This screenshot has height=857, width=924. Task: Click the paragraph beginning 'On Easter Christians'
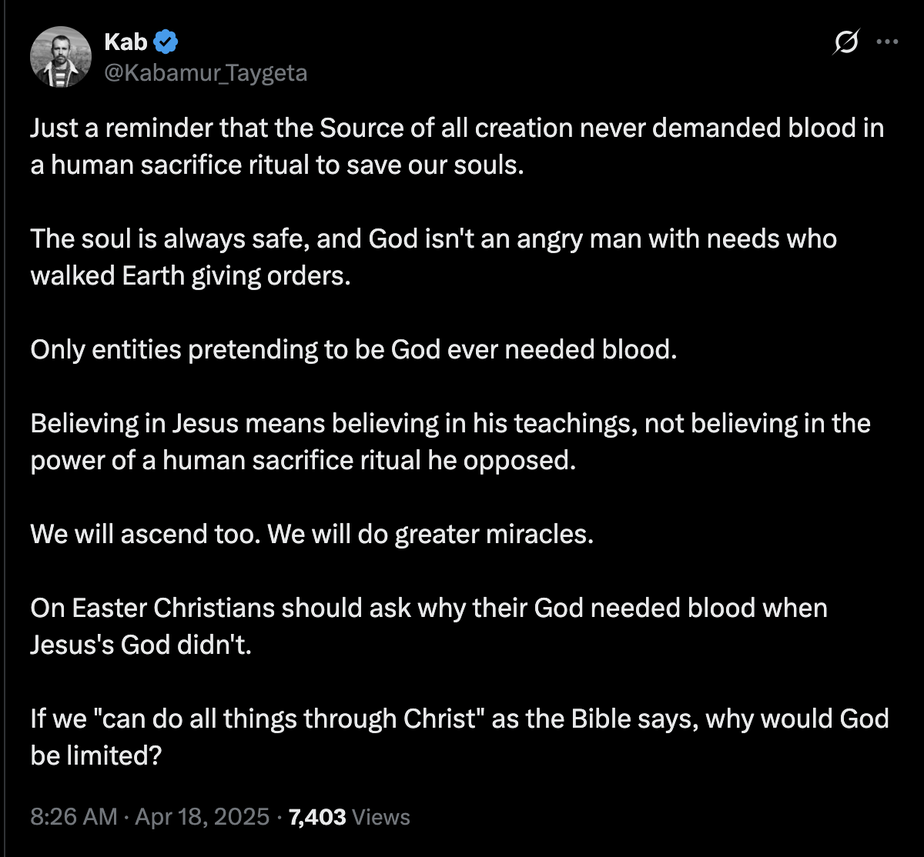click(x=429, y=608)
